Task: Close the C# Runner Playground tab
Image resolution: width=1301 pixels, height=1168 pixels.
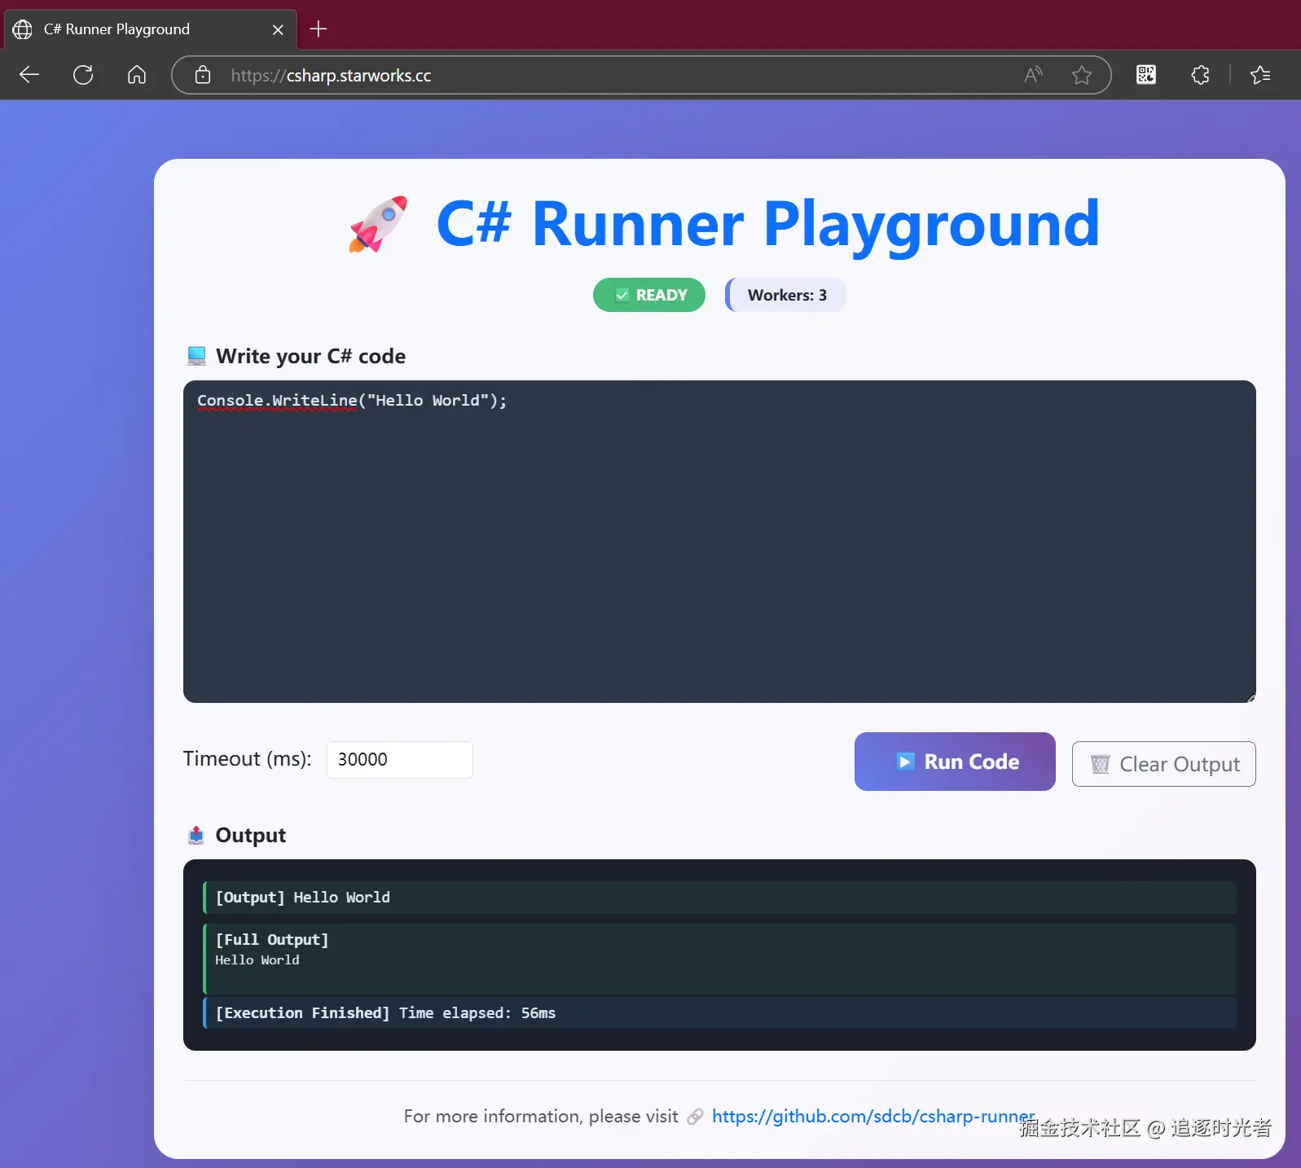Action: 278,29
